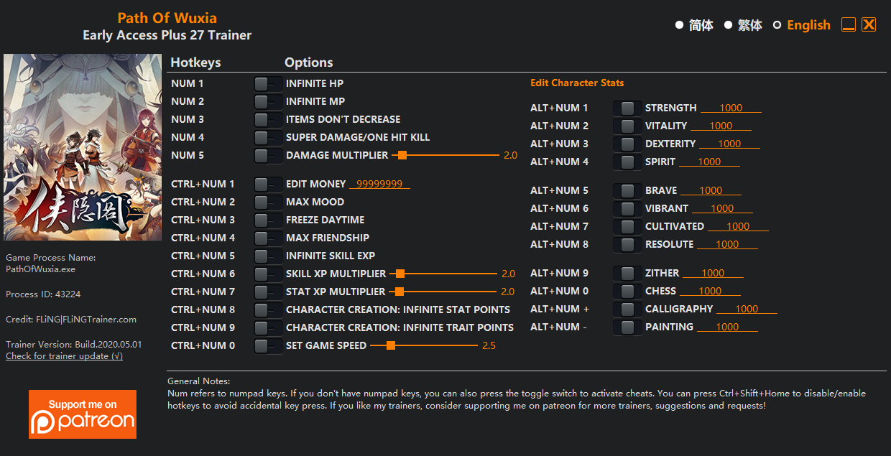Toggle the Strength stat switch
Screen dimensions: 891x456
(x=627, y=108)
